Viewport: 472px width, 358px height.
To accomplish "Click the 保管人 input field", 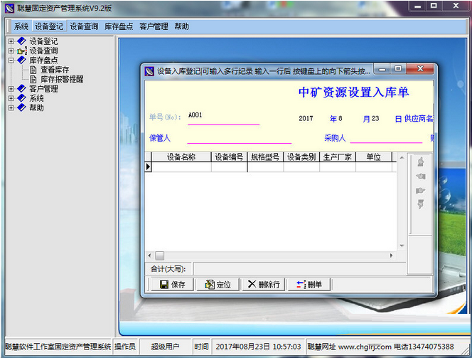I will click(x=240, y=137).
